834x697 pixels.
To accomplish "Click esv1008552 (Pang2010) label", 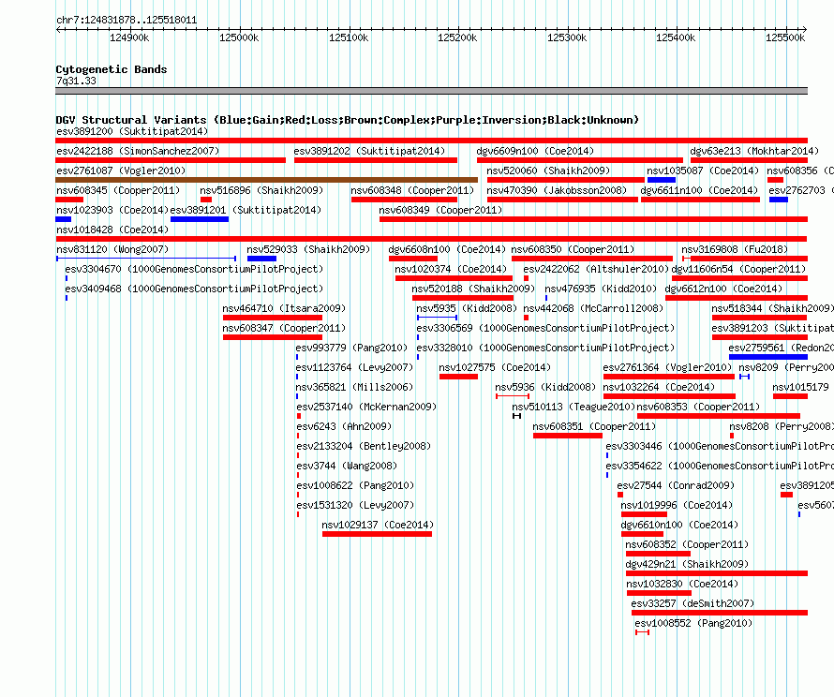I will tap(693, 623).
